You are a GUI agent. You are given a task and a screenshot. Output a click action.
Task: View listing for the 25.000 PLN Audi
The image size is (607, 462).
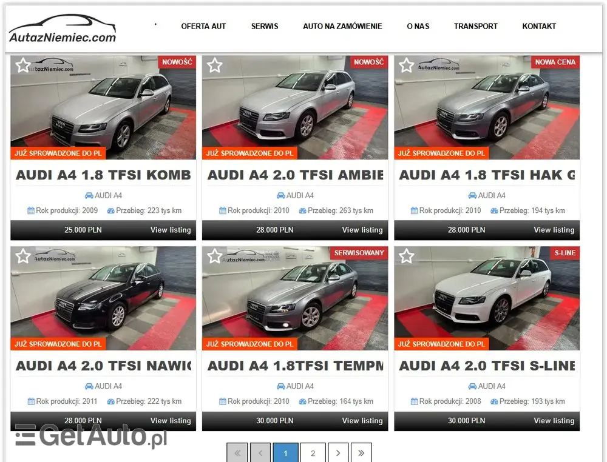[171, 230]
